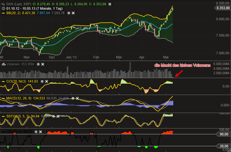Click the SSTOC value 94,94

[35, 116]
